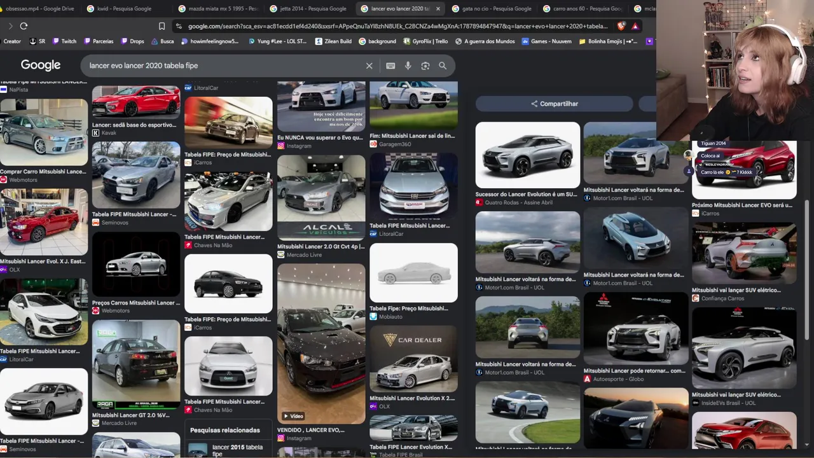Viewport: 814px width, 458px height.
Task: Focus the browser address bar
Action: (x=397, y=26)
